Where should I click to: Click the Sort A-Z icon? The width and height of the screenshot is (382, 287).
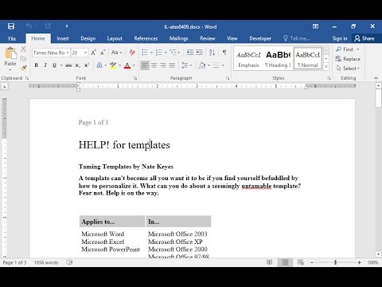click(x=212, y=53)
